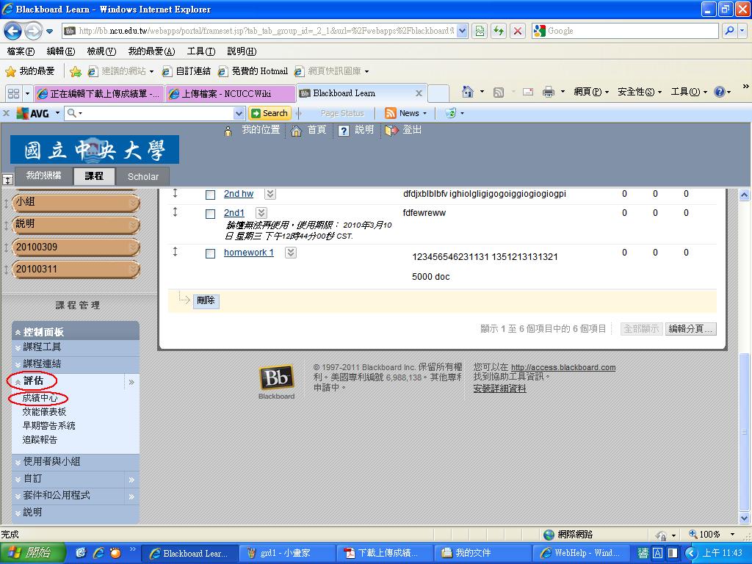
Task: Expand the 使用者與小組 panel section
Action: tap(51, 462)
